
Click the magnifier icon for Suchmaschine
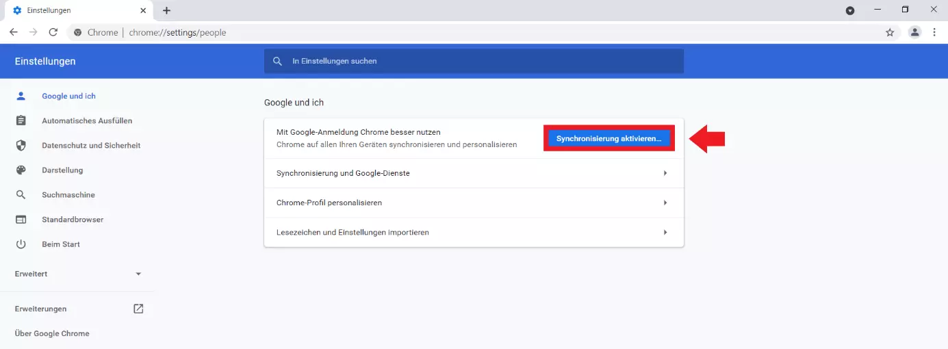click(x=21, y=195)
